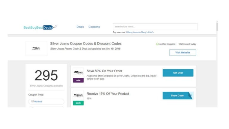Click the Get Deal button
This screenshot has height=129, width=229.
tap(178, 73)
